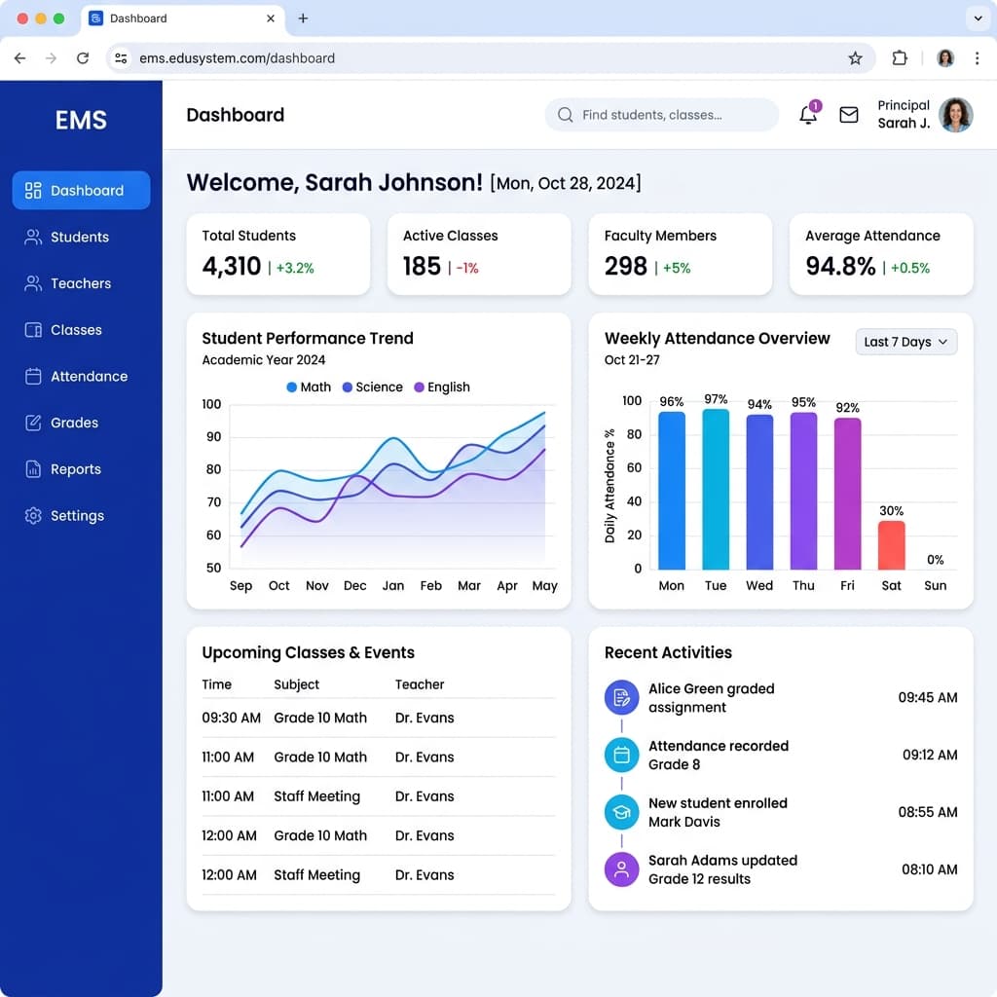Select the 09:30 AM Grade 10 Math row
Image resolution: width=997 pixels, height=997 pixels.
pos(379,718)
